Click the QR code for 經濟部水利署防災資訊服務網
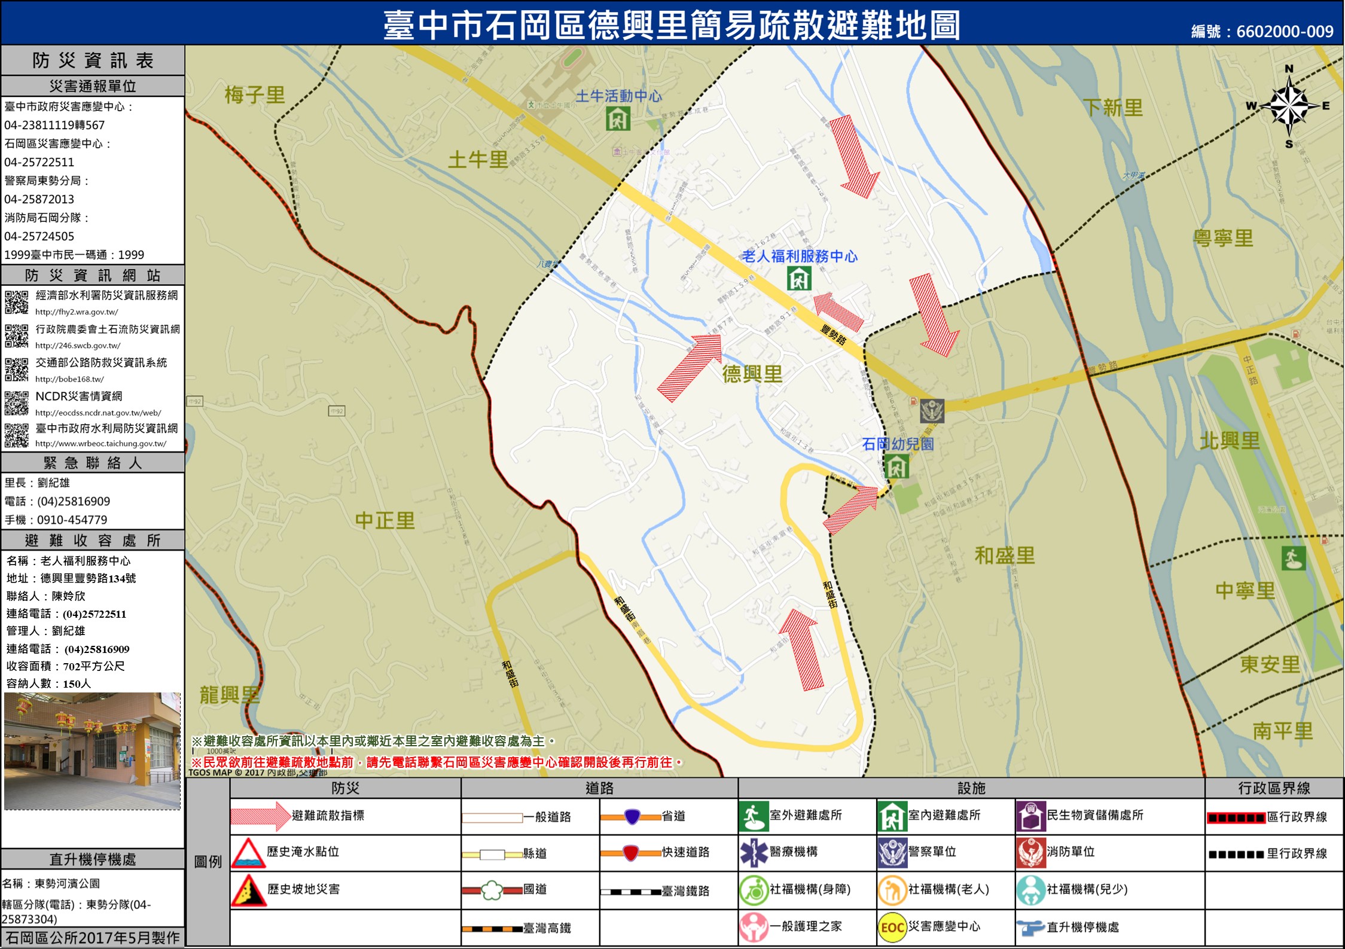 tap(17, 302)
